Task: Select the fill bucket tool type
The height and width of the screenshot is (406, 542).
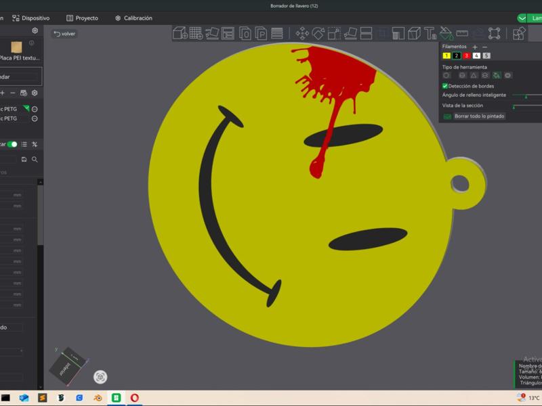Action: tap(497, 75)
